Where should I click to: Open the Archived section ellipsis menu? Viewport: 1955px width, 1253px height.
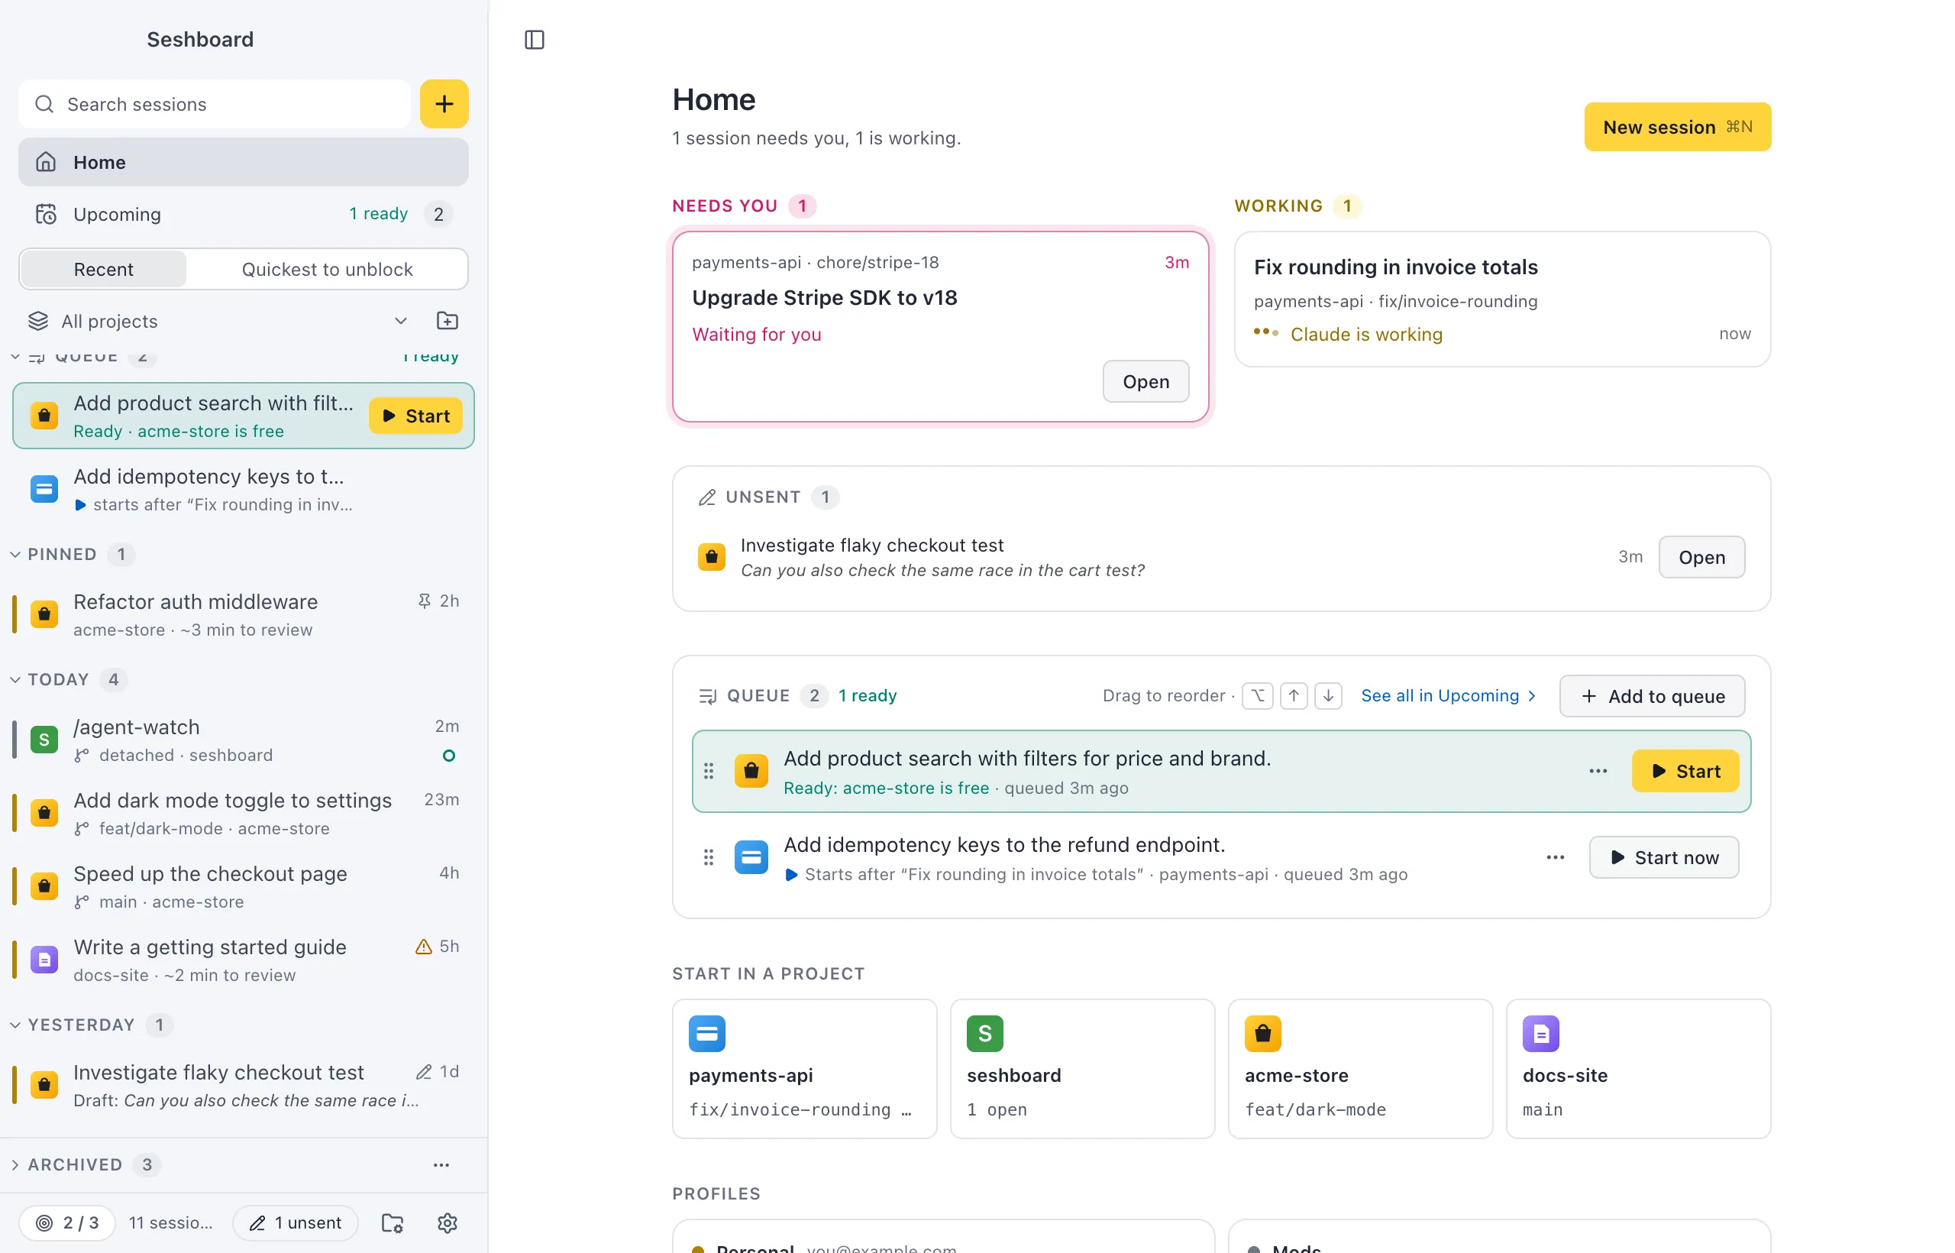[441, 1164]
